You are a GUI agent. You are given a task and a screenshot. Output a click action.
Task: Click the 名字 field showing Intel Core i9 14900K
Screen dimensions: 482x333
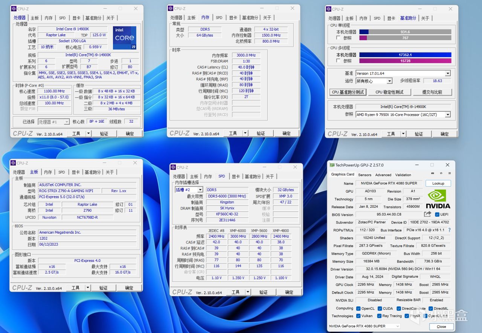[x=73, y=29]
